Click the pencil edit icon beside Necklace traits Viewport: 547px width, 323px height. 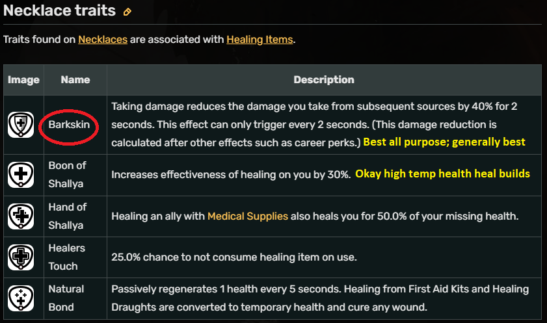(x=127, y=12)
